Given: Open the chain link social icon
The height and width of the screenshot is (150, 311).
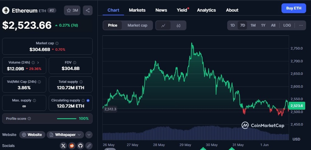Looking at the screenshot, I should (x=89, y=146).
